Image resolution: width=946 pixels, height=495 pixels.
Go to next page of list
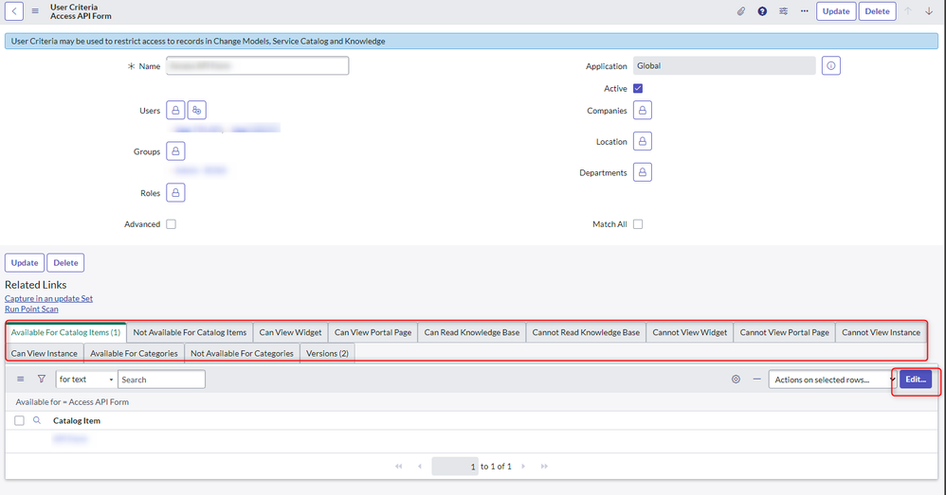point(523,466)
